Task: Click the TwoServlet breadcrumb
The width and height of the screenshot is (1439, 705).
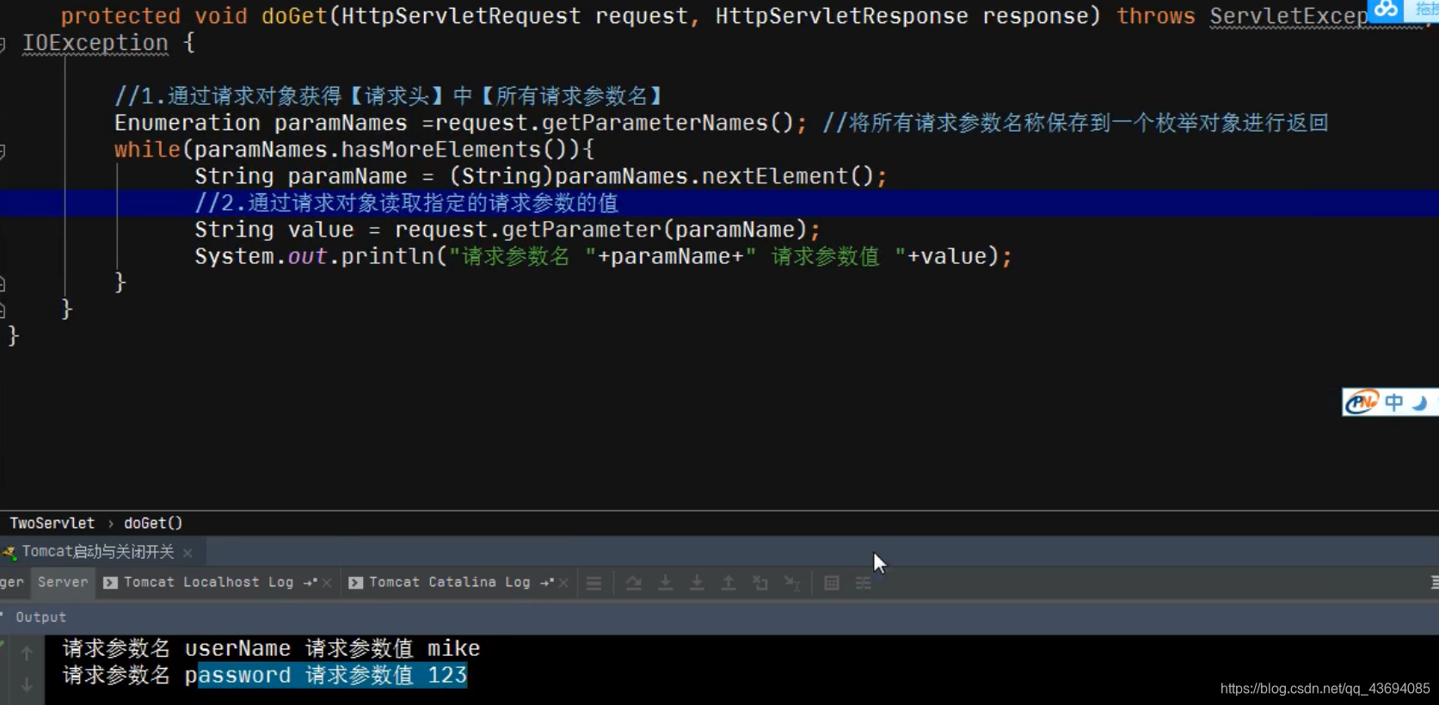Action: [x=52, y=523]
